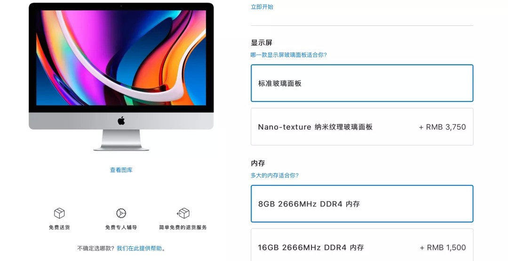Click the easy returns box icon

tap(183, 213)
